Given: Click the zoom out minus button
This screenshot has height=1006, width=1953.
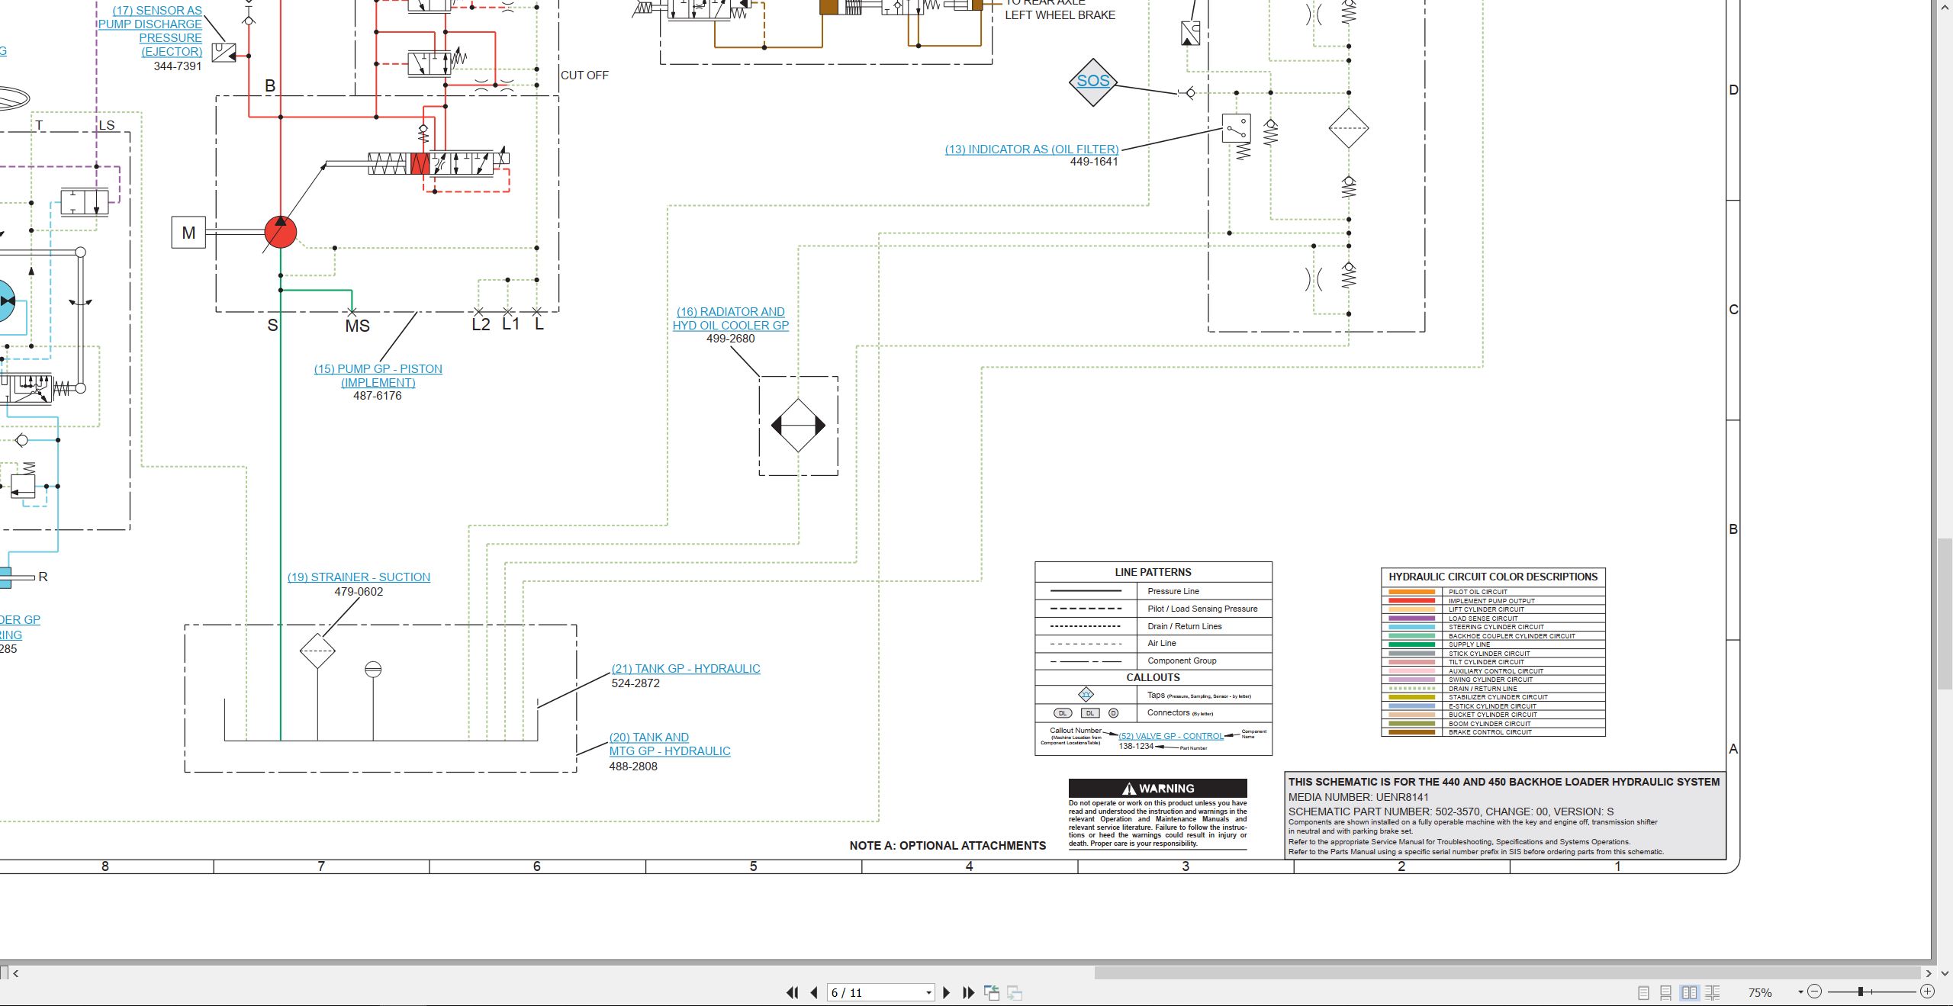Looking at the screenshot, I should point(1815,992).
